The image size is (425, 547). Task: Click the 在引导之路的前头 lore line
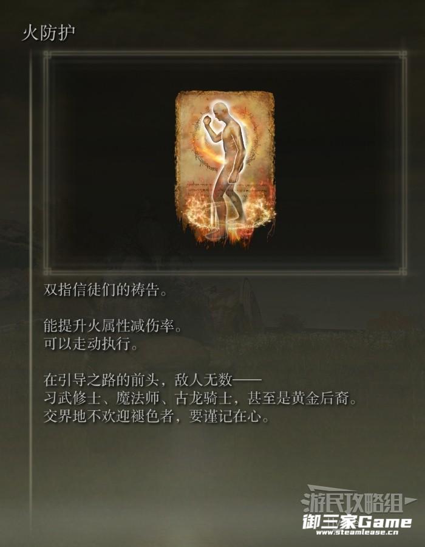[x=152, y=380]
